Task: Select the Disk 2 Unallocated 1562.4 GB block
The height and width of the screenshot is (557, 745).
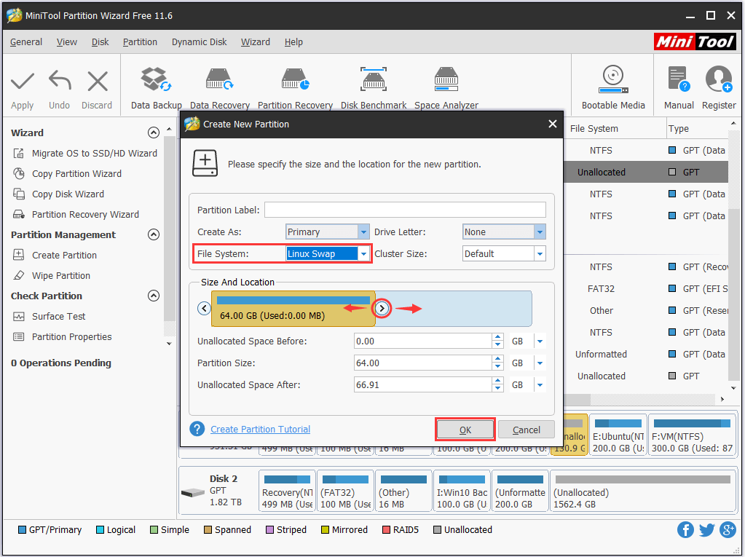Action: click(642, 491)
